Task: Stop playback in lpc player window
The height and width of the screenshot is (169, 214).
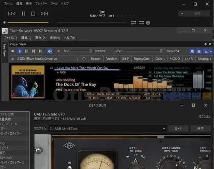Action: pyautogui.click(x=33, y=14)
